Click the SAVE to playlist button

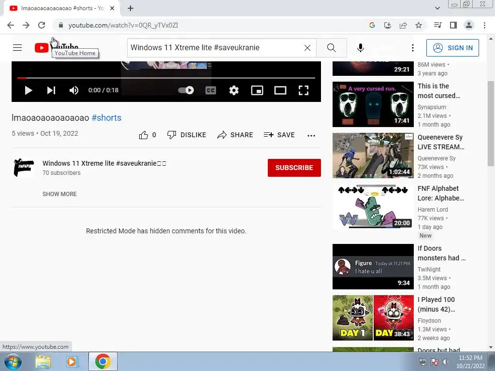tap(279, 135)
